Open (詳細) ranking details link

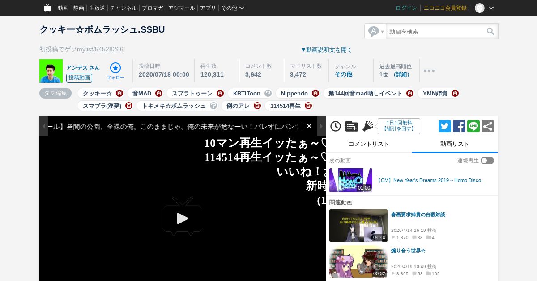coord(402,74)
